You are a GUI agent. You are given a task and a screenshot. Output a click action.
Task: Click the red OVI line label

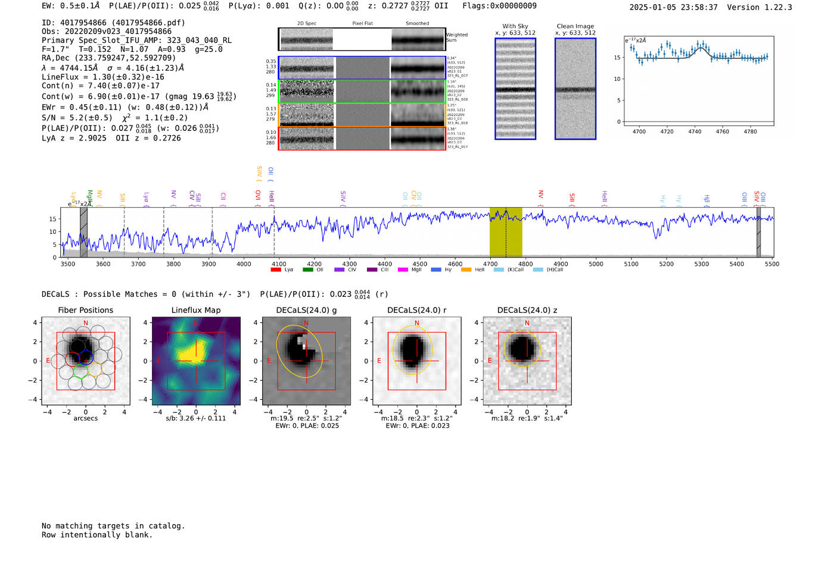(258, 198)
